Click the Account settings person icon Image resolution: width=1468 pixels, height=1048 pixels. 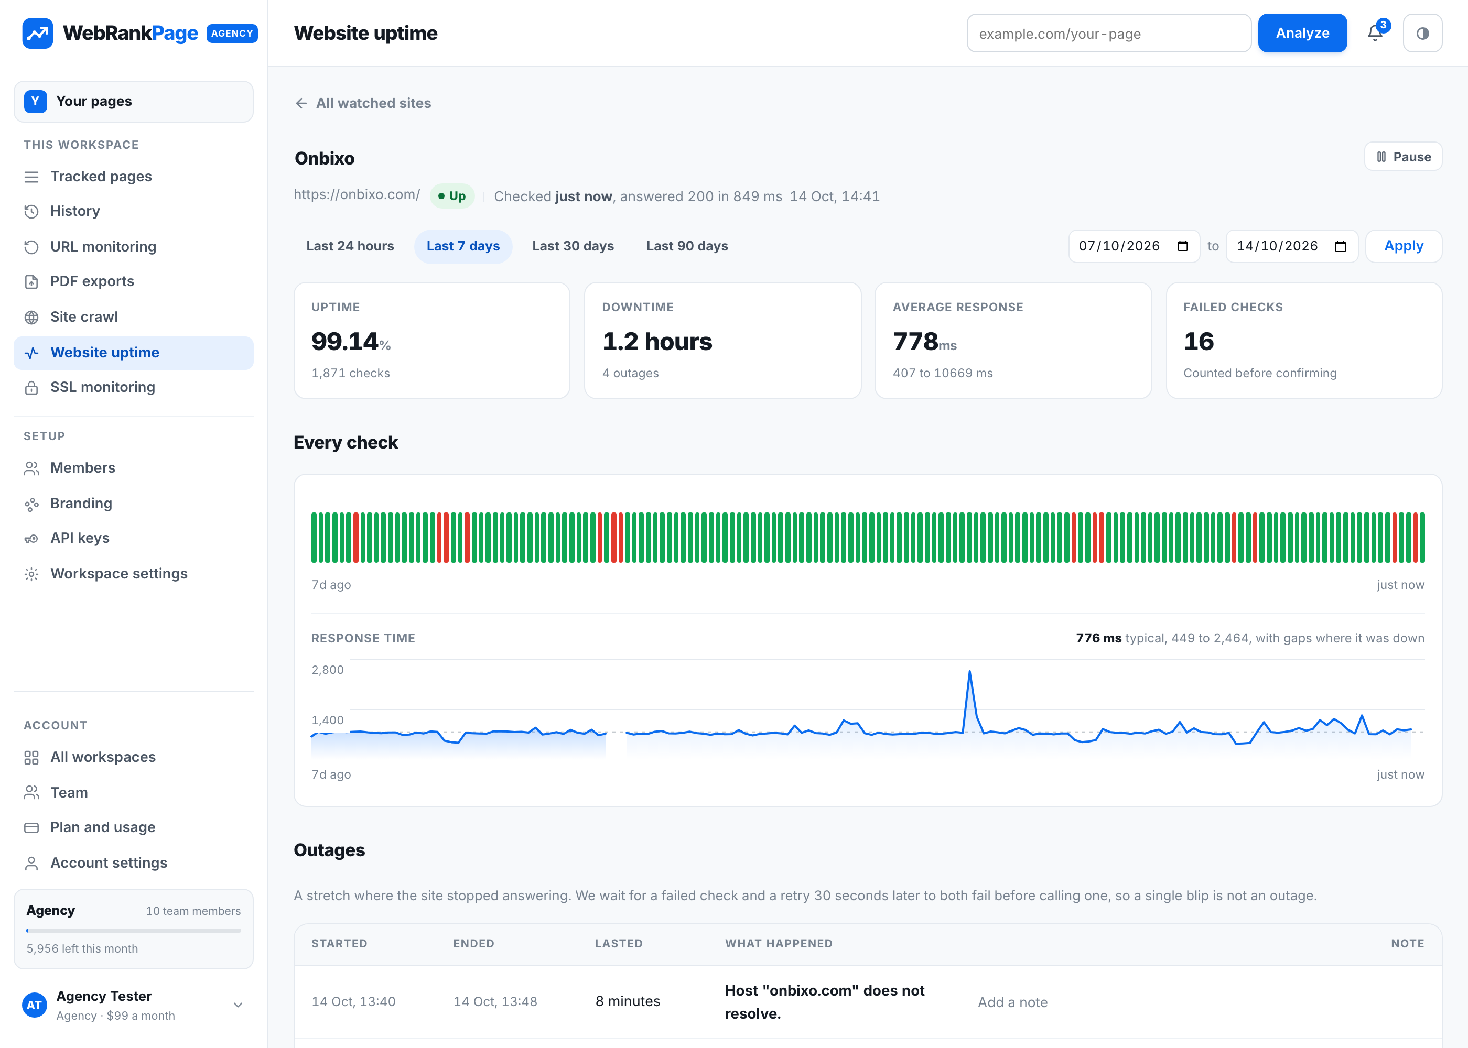pos(31,863)
